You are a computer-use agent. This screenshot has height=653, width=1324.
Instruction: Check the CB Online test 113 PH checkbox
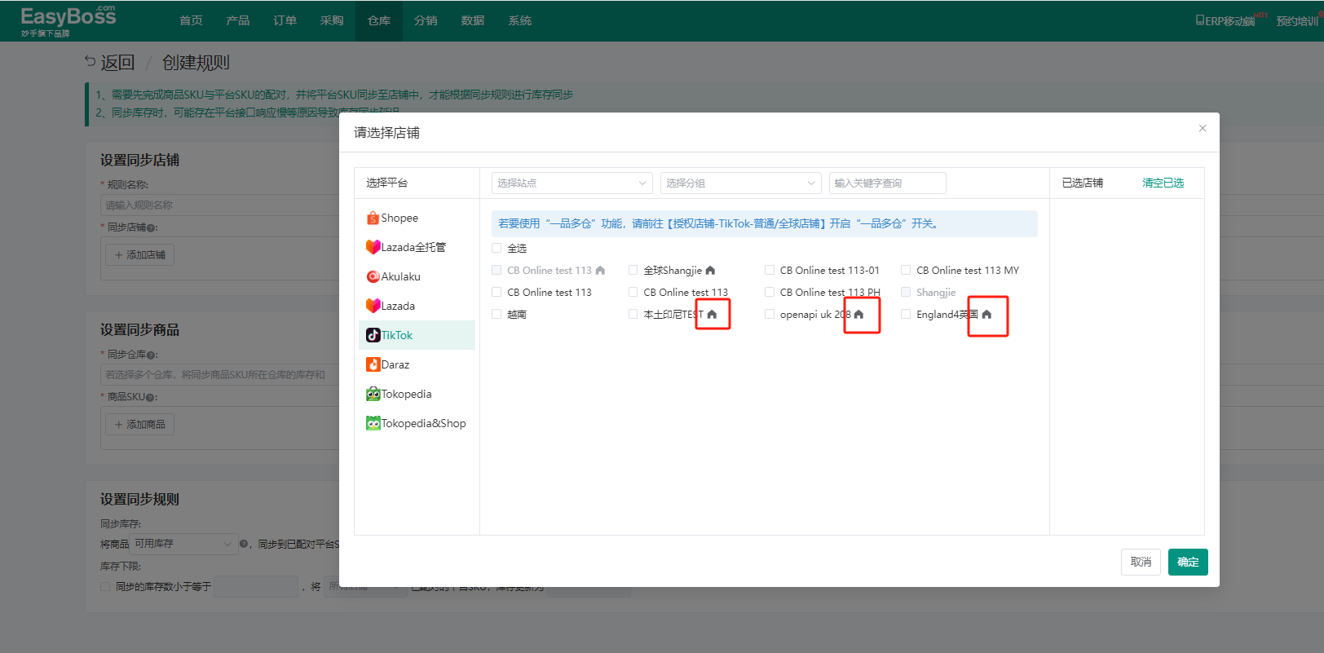[x=769, y=292]
